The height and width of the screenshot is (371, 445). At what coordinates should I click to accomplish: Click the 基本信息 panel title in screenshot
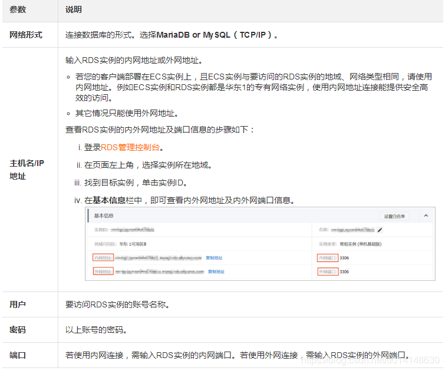pos(104,216)
